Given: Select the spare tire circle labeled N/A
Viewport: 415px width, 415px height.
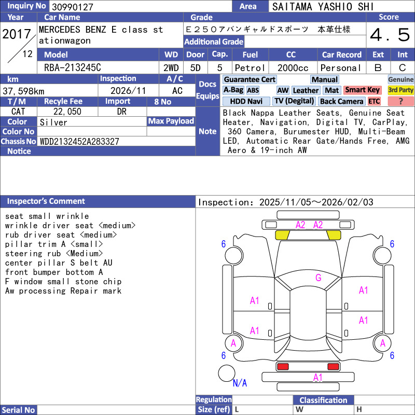Looking at the screenshot, I should point(227,374).
